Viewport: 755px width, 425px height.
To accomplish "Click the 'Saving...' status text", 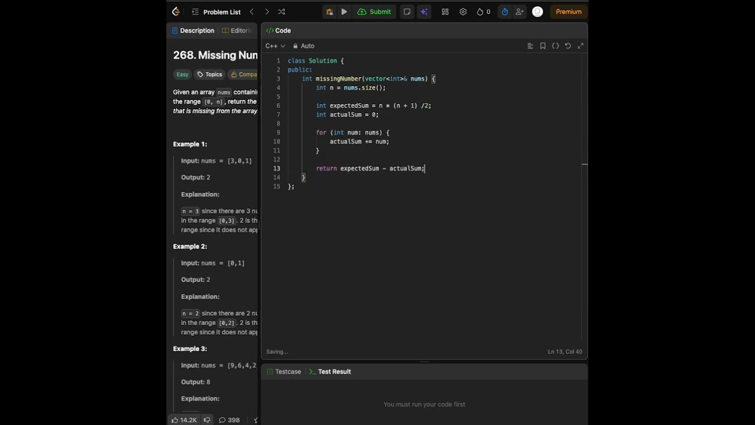I will 277,352.
